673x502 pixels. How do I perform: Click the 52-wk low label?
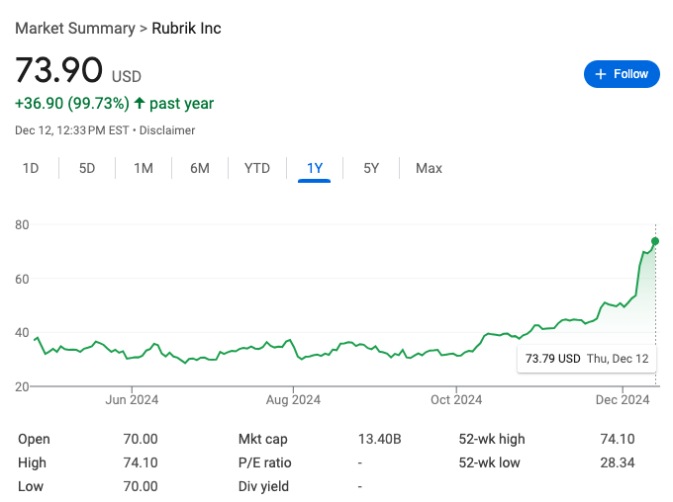489,462
